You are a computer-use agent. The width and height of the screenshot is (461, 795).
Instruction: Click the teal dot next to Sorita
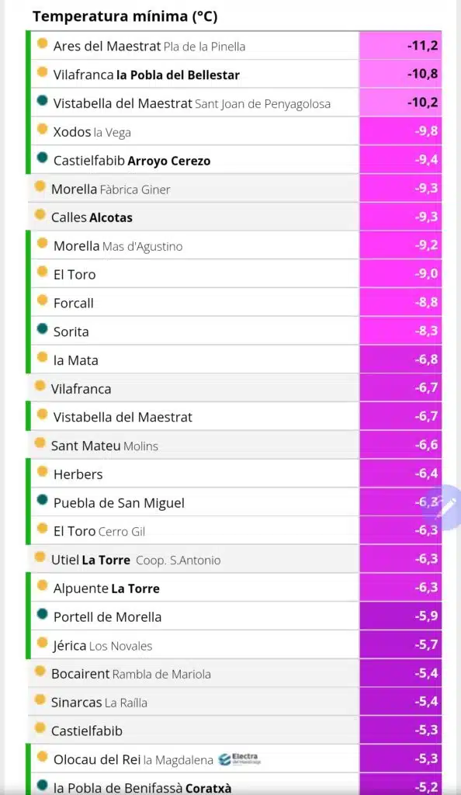coord(43,329)
